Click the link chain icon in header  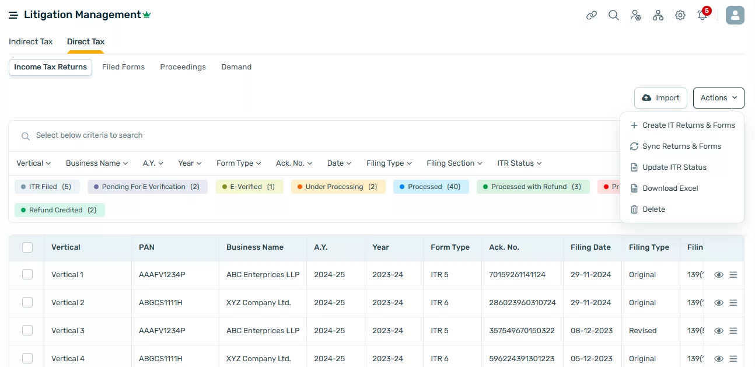(592, 15)
